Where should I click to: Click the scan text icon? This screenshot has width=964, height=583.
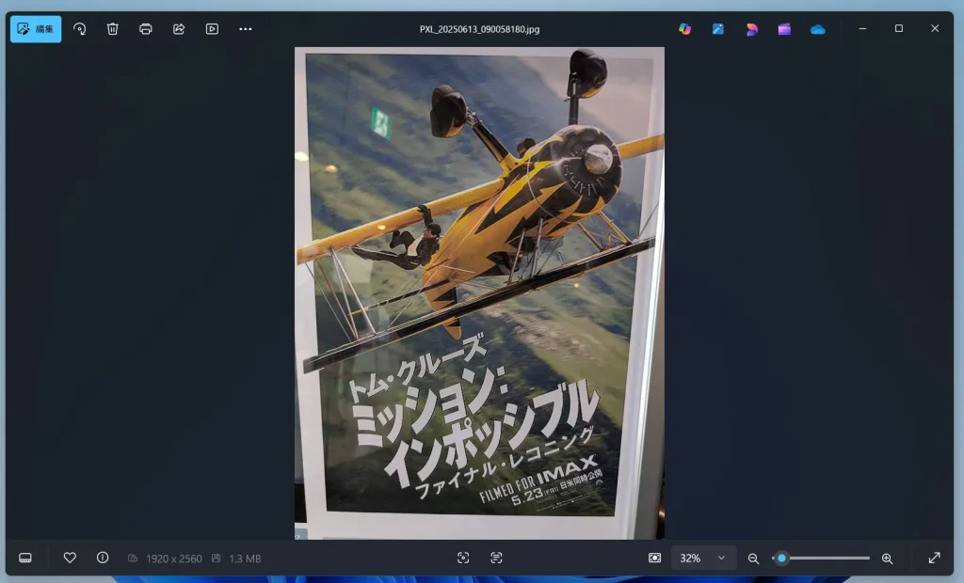click(496, 558)
